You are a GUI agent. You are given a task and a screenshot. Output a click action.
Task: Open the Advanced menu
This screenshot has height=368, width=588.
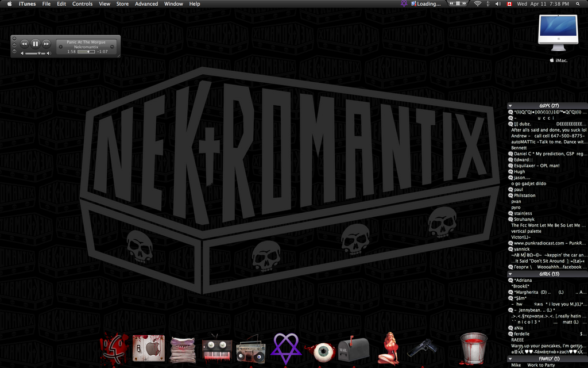click(146, 4)
